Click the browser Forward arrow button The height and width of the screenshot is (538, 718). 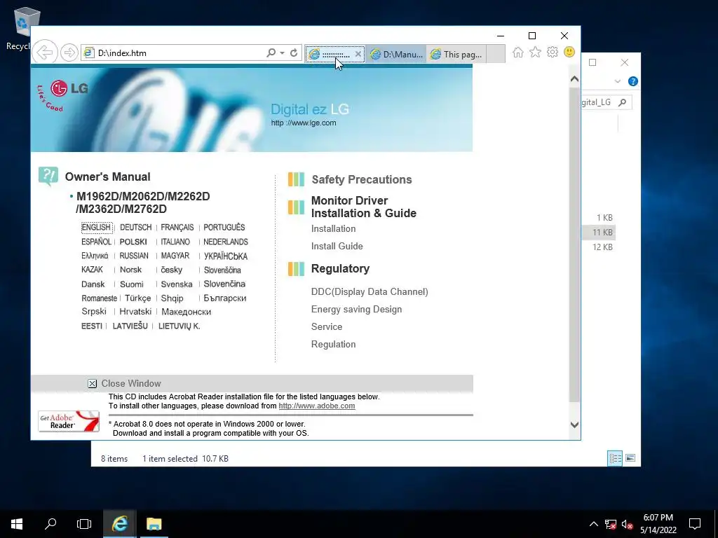(69, 53)
